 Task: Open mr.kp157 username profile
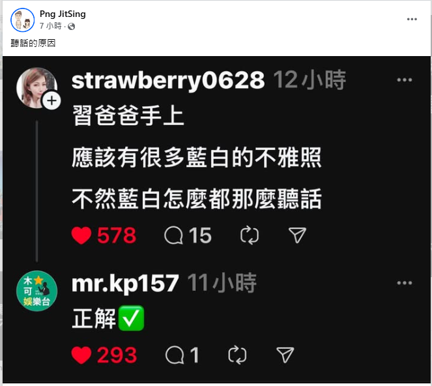click(x=125, y=284)
